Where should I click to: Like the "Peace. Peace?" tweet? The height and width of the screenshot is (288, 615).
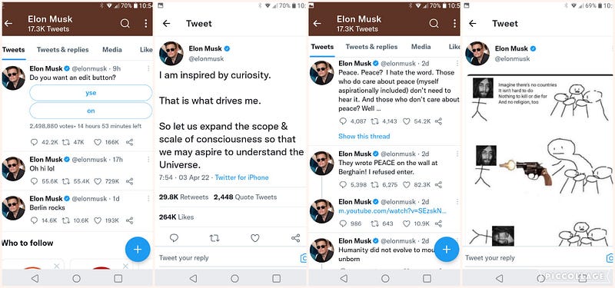(x=407, y=121)
